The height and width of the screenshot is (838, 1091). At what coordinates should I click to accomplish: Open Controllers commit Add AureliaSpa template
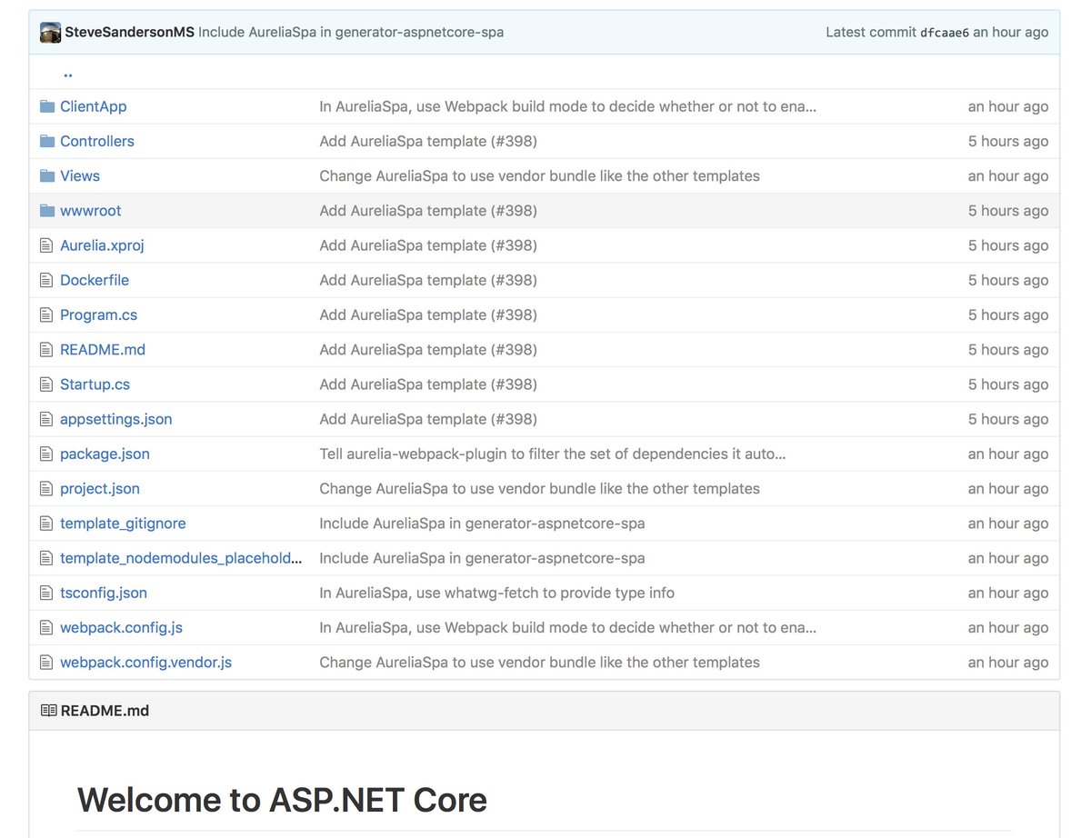(428, 141)
